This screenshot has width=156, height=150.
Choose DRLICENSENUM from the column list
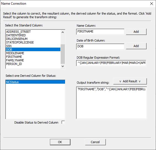[x=33, y=39]
